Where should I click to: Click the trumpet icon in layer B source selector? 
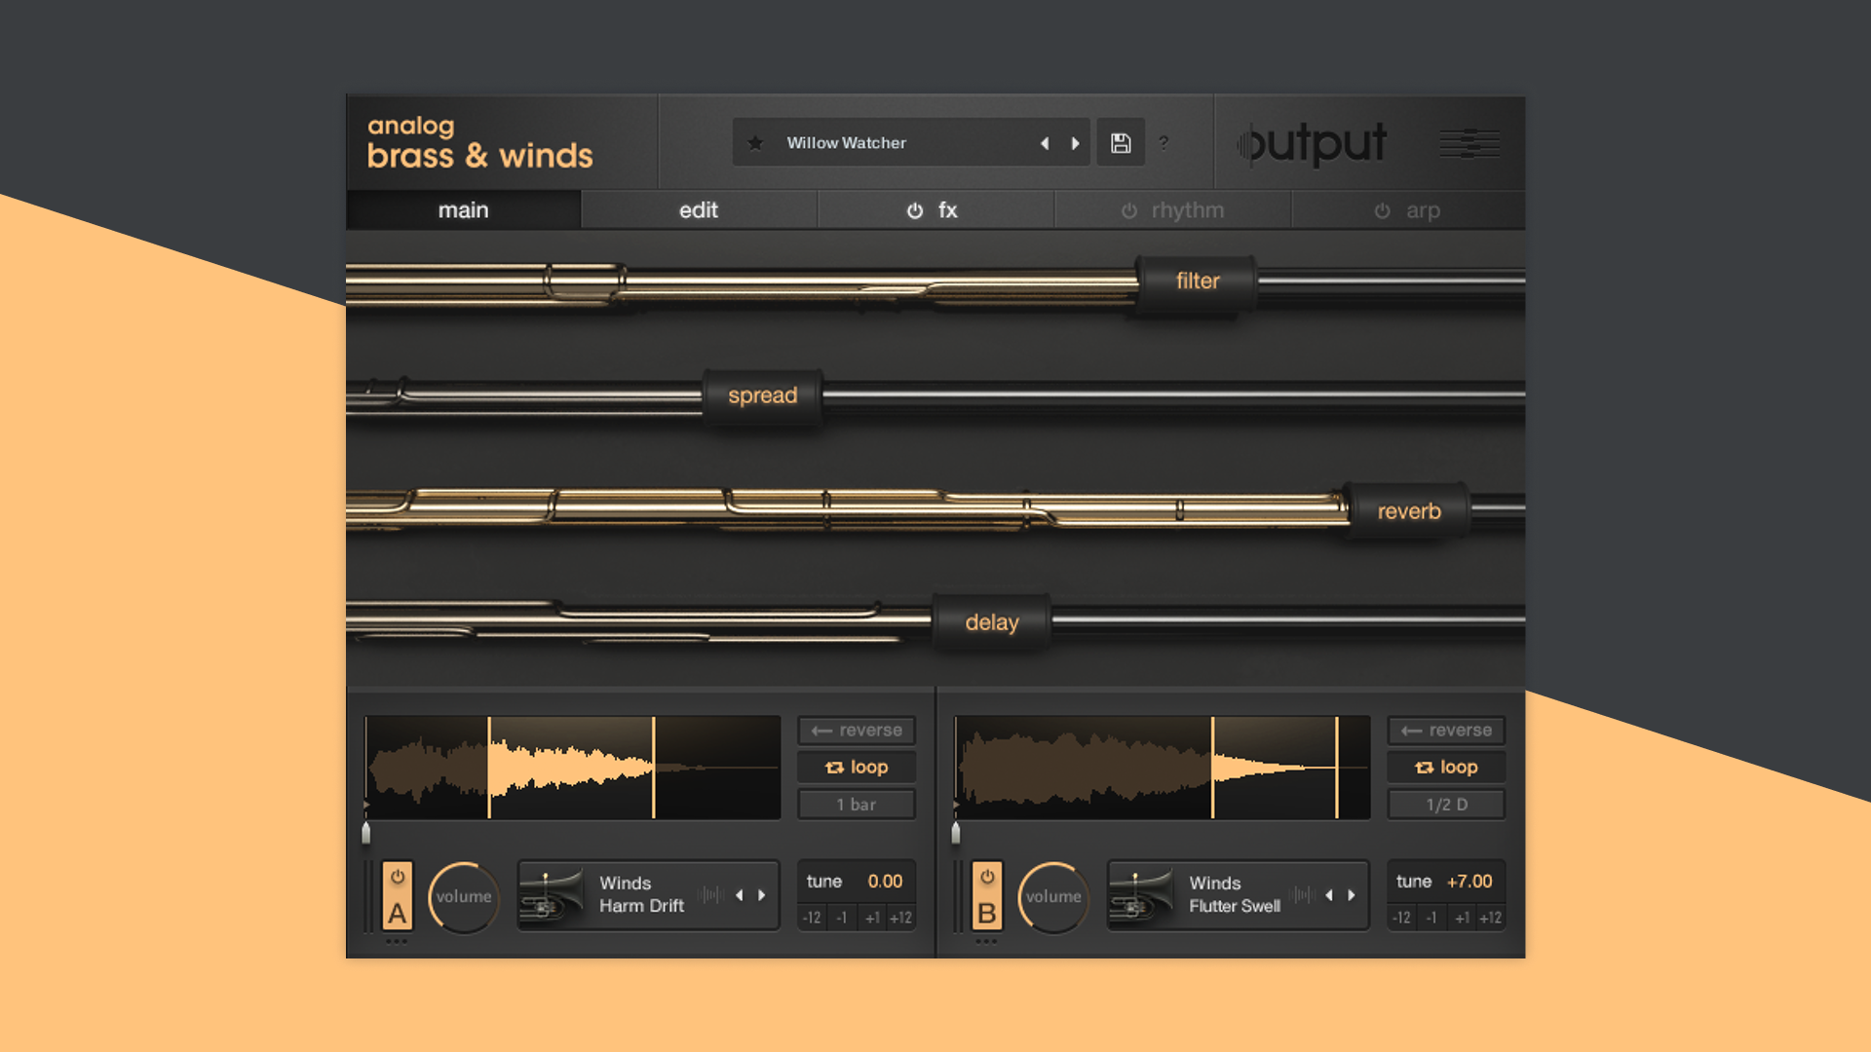(1142, 895)
